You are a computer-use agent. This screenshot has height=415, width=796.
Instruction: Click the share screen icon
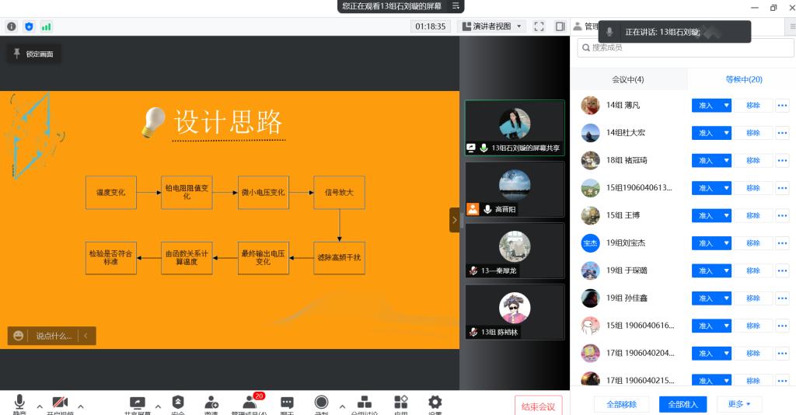(138, 403)
